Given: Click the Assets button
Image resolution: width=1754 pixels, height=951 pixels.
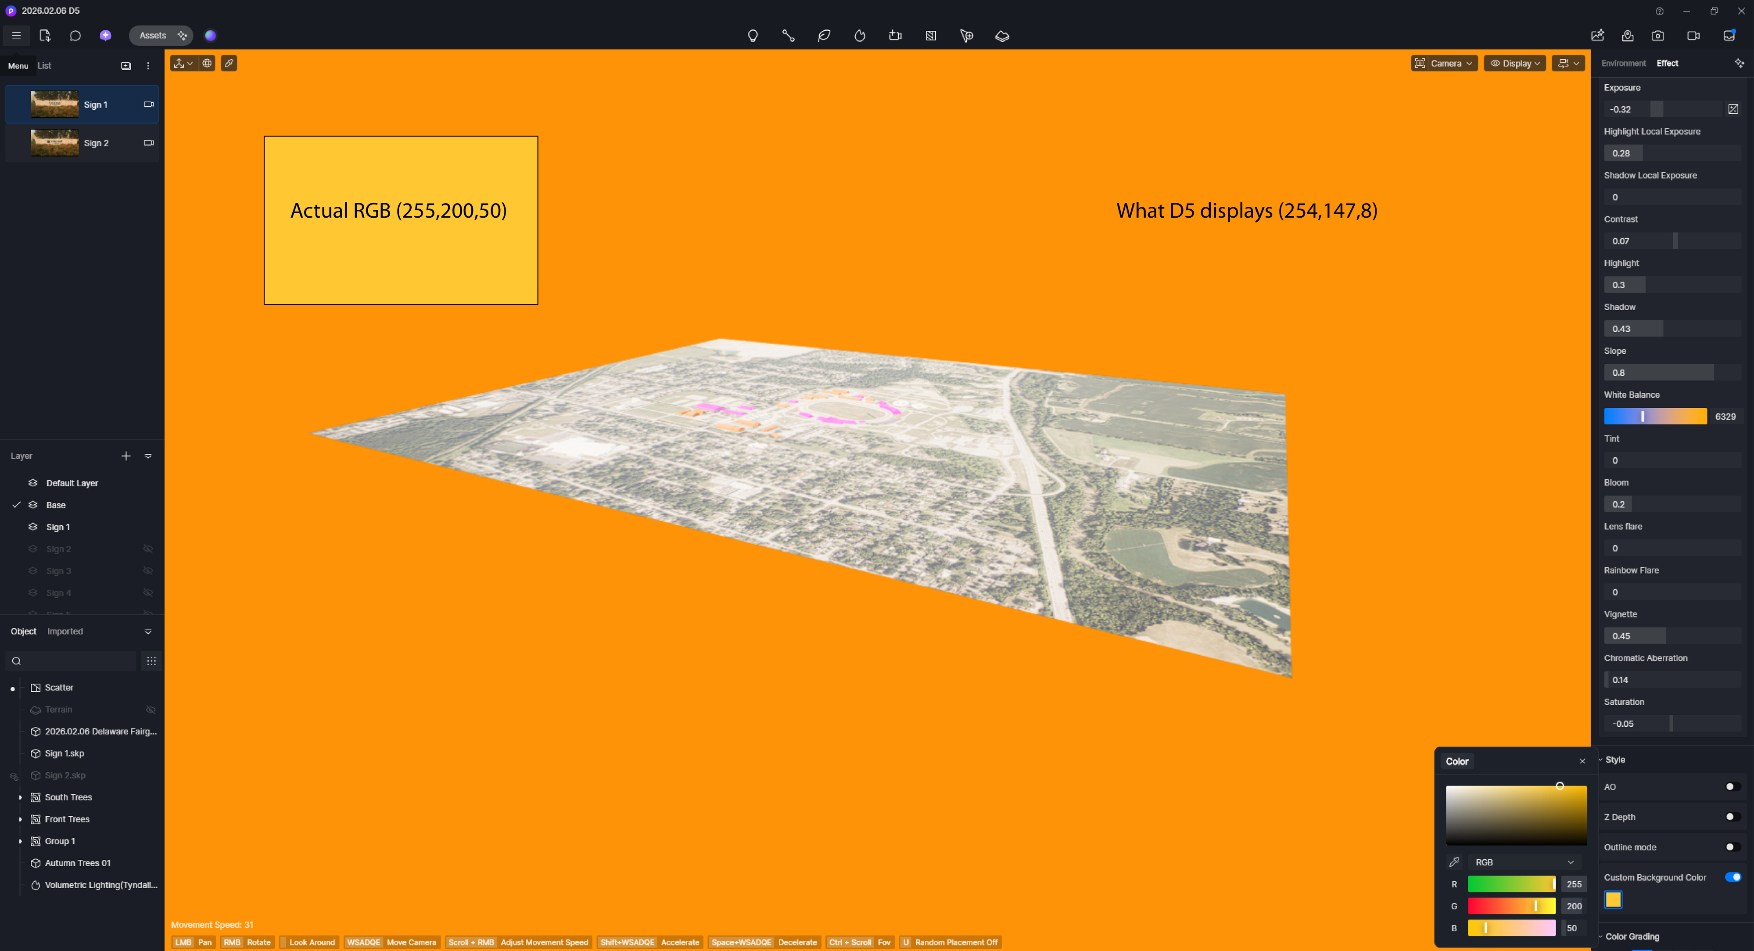Looking at the screenshot, I should pyautogui.click(x=153, y=36).
